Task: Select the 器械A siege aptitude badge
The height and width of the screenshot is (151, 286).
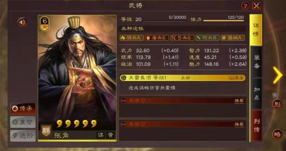Action: click(233, 38)
